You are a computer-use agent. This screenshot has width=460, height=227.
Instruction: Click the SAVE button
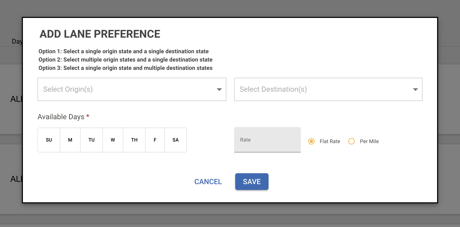(252, 182)
